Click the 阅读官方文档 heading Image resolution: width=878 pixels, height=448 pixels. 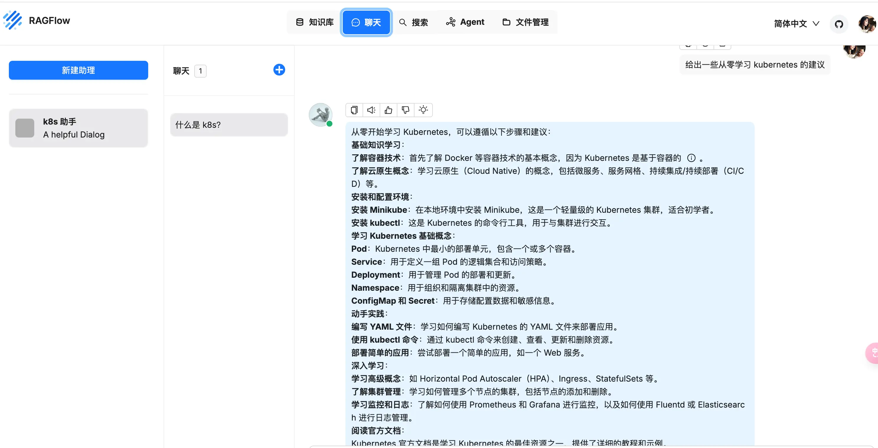coord(378,431)
